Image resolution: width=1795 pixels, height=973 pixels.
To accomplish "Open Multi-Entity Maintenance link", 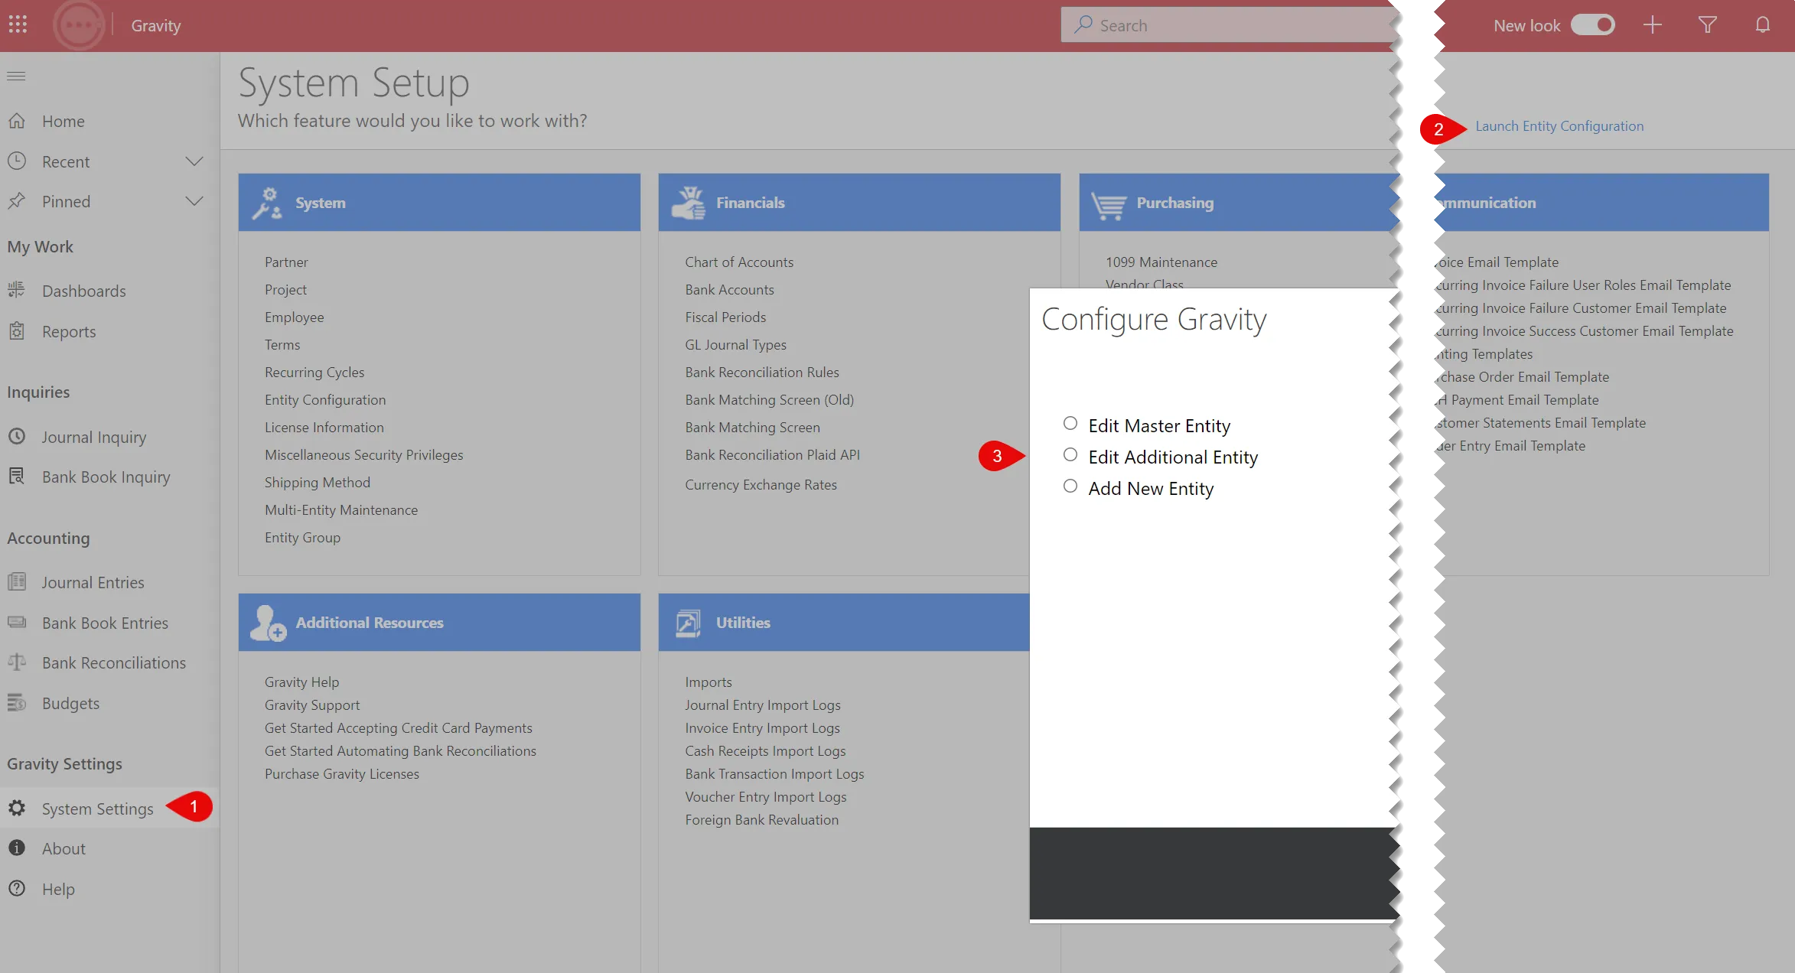I will (x=341, y=509).
